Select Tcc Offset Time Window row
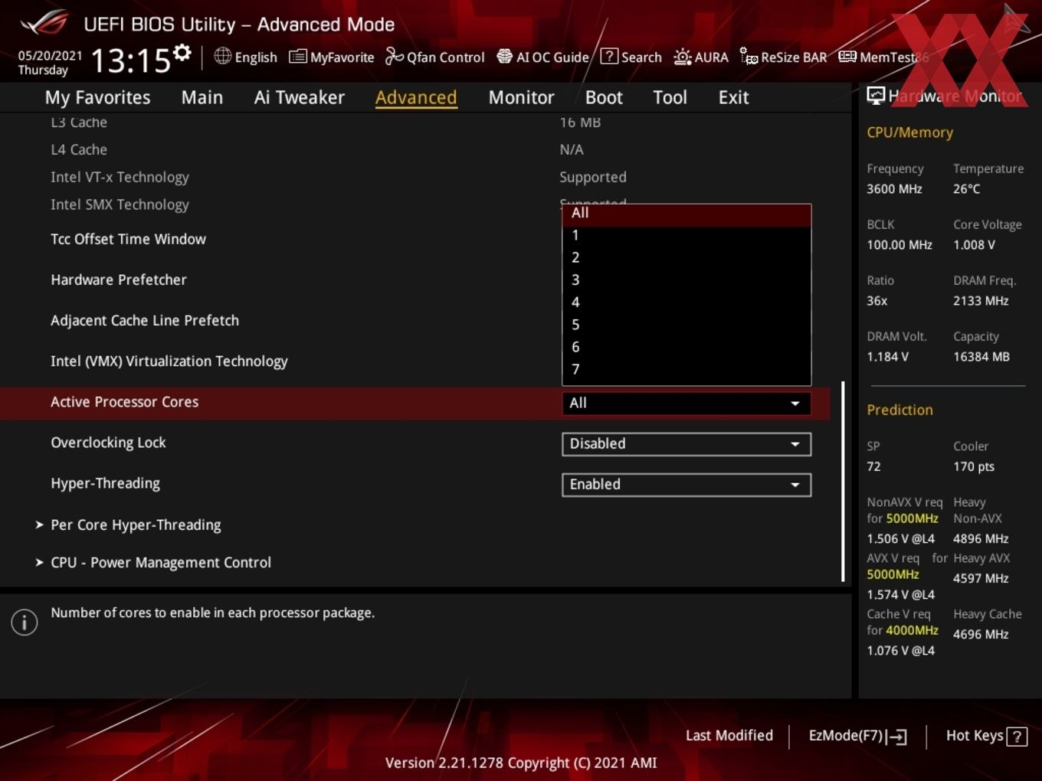 (128, 239)
